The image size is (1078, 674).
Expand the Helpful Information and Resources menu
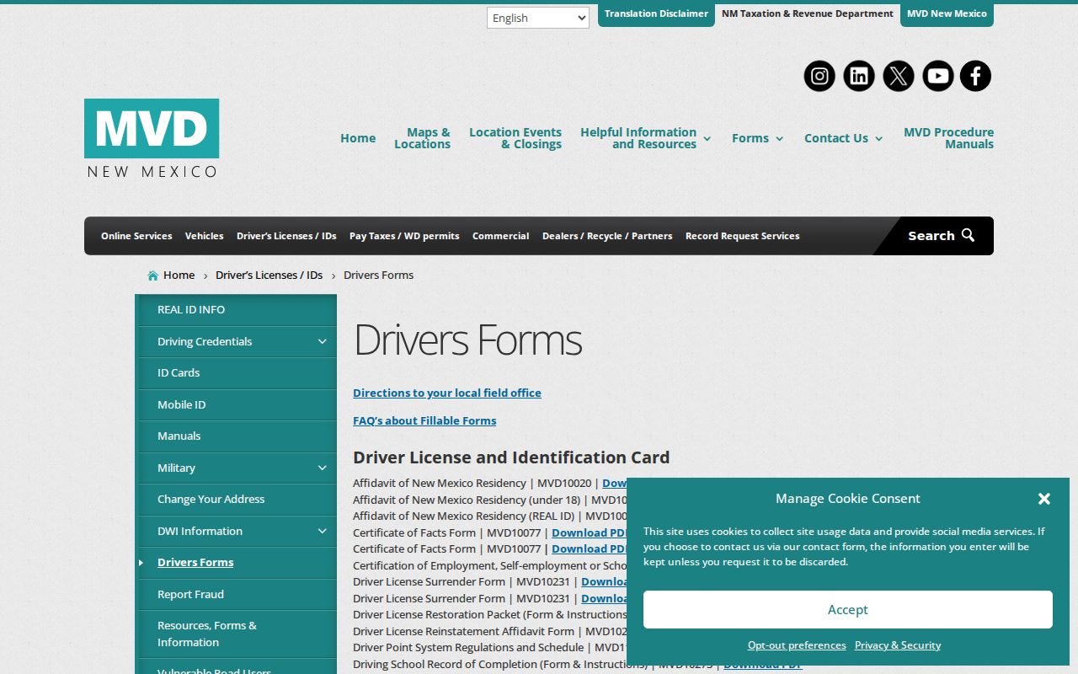click(707, 139)
